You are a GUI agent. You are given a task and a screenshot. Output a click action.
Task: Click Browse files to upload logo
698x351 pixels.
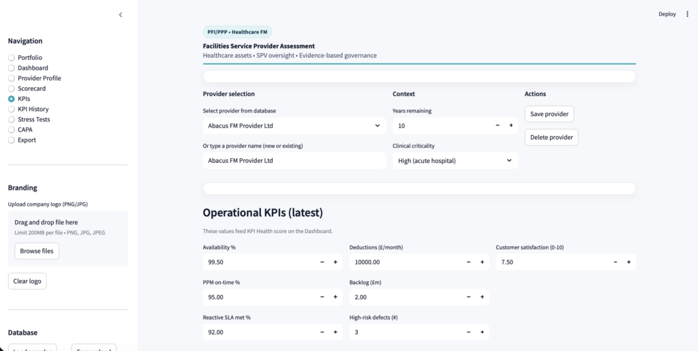37,251
